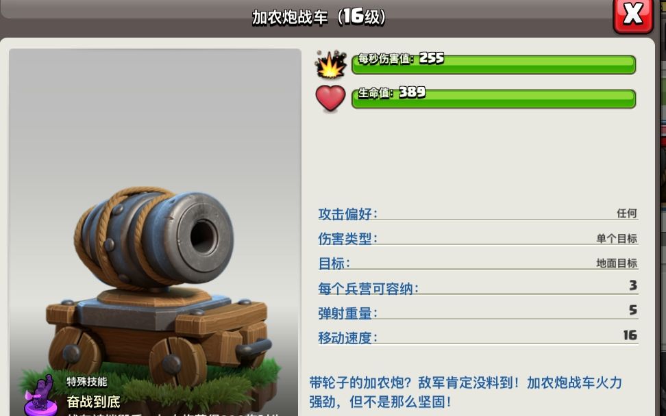Click the 任何 value for attack preference
Viewport: 666px width, 416px height.
coord(627,213)
